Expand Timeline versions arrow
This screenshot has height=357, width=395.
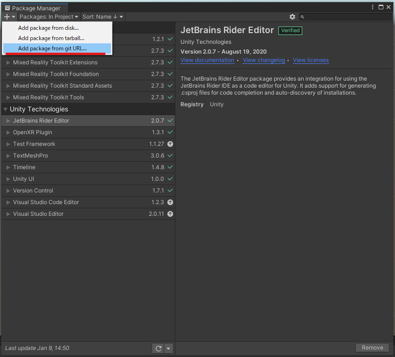(x=8, y=167)
